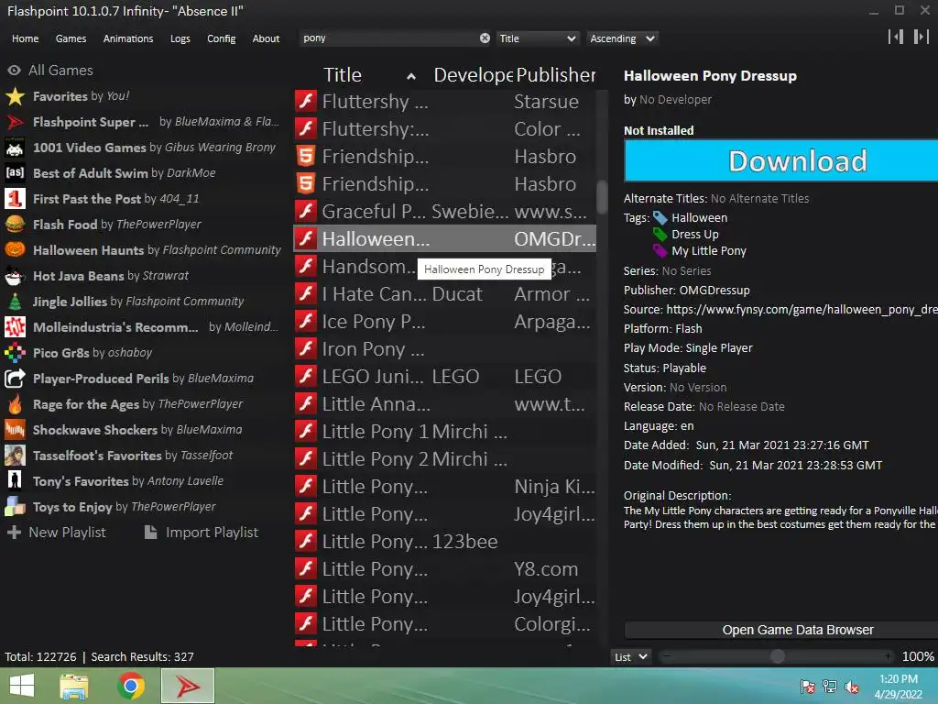Click the Dress Up tag icon
938x704 pixels.
tap(660, 234)
